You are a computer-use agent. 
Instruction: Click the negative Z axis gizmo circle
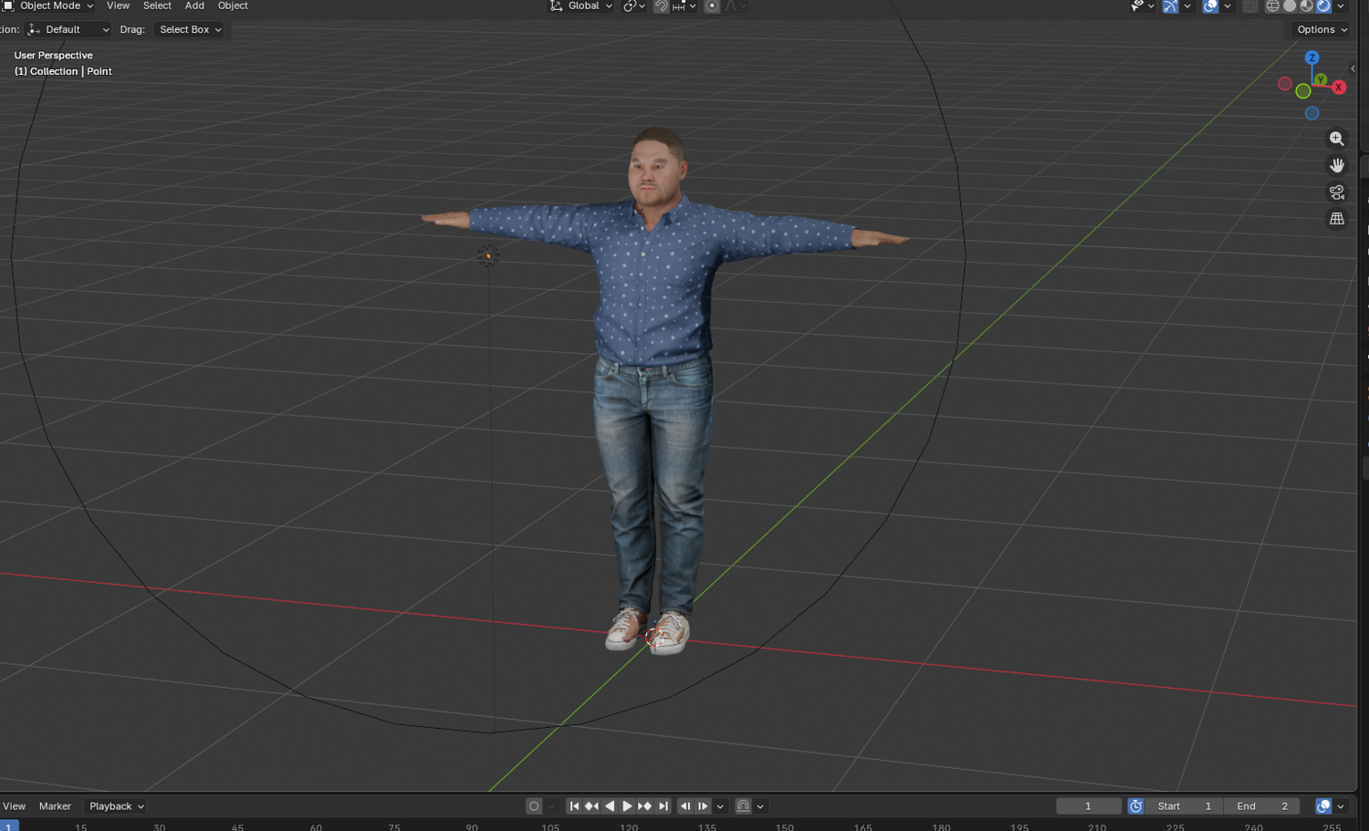tap(1312, 113)
